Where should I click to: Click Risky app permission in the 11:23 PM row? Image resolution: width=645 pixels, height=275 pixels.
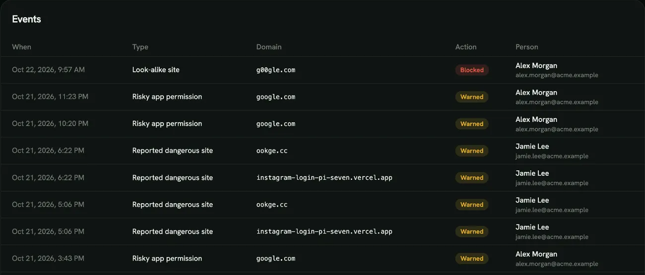(x=167, y=97)
